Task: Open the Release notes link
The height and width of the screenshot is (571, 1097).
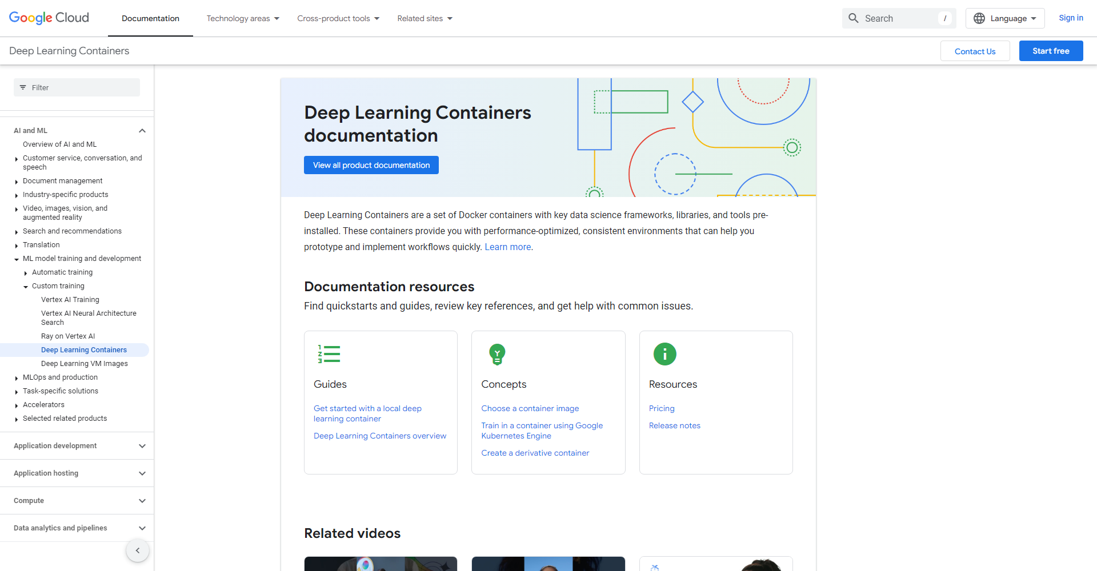Action: point(674,425)
